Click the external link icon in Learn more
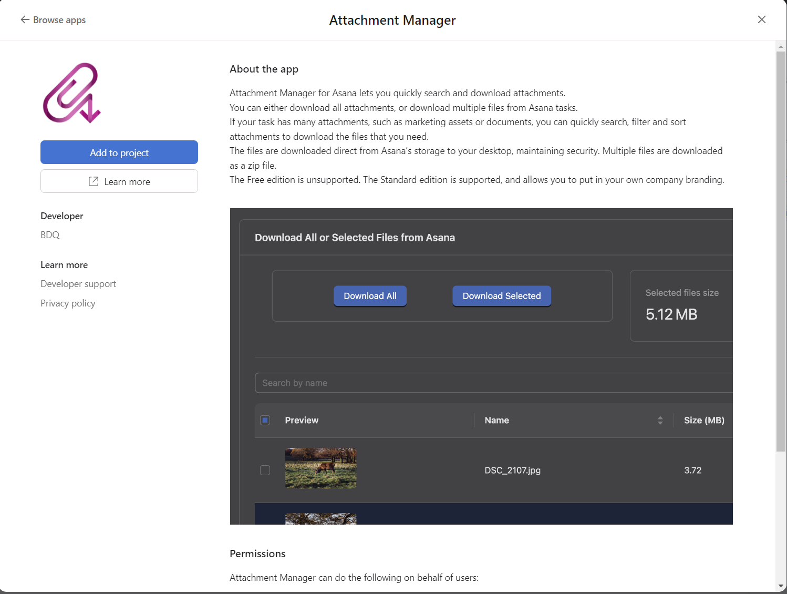Screen dimensions: 787x594 point(94,181)
